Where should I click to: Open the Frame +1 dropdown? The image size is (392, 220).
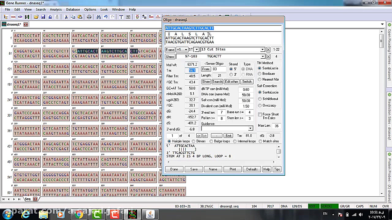click(186, 50)
